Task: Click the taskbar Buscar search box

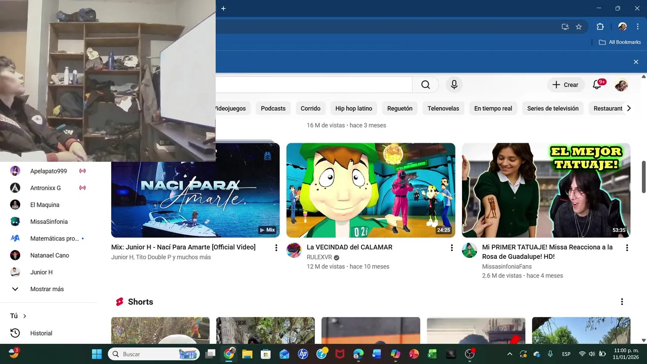Action: [x=154, y=354]
